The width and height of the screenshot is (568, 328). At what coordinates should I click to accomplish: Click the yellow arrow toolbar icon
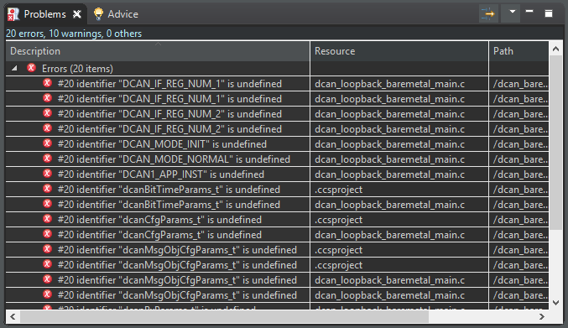point(488,13)
